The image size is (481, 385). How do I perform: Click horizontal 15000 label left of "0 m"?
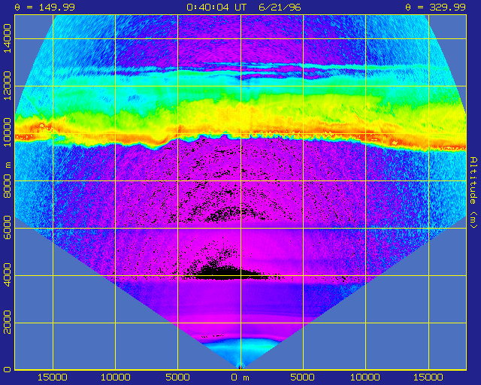pyautogui.click(x=53, y=377)
